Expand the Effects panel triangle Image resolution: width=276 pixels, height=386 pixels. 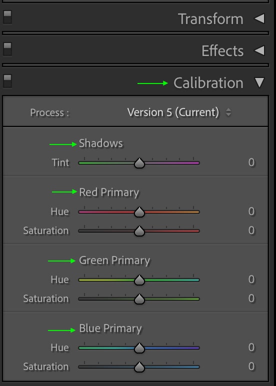tap(259, 50)
